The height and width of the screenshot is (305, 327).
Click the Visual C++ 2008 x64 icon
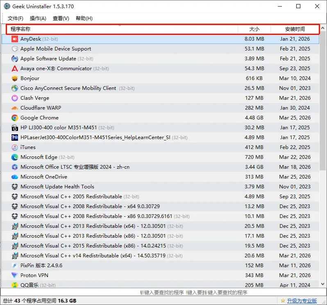click(x=15, y=206)
